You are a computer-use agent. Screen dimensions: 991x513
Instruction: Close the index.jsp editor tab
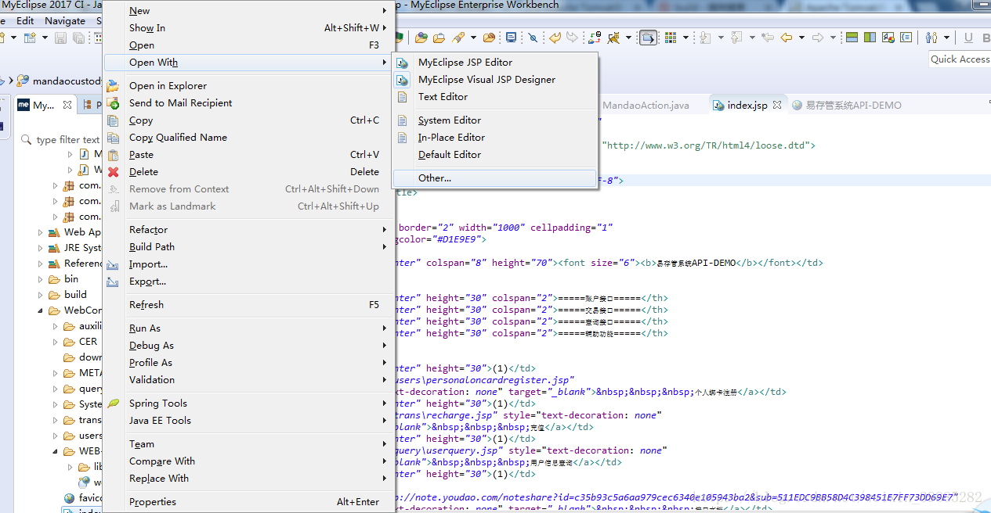777,106
